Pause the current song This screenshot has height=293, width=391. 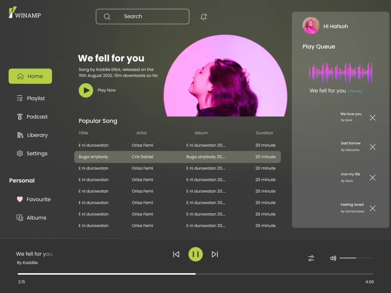coord(195,254)
